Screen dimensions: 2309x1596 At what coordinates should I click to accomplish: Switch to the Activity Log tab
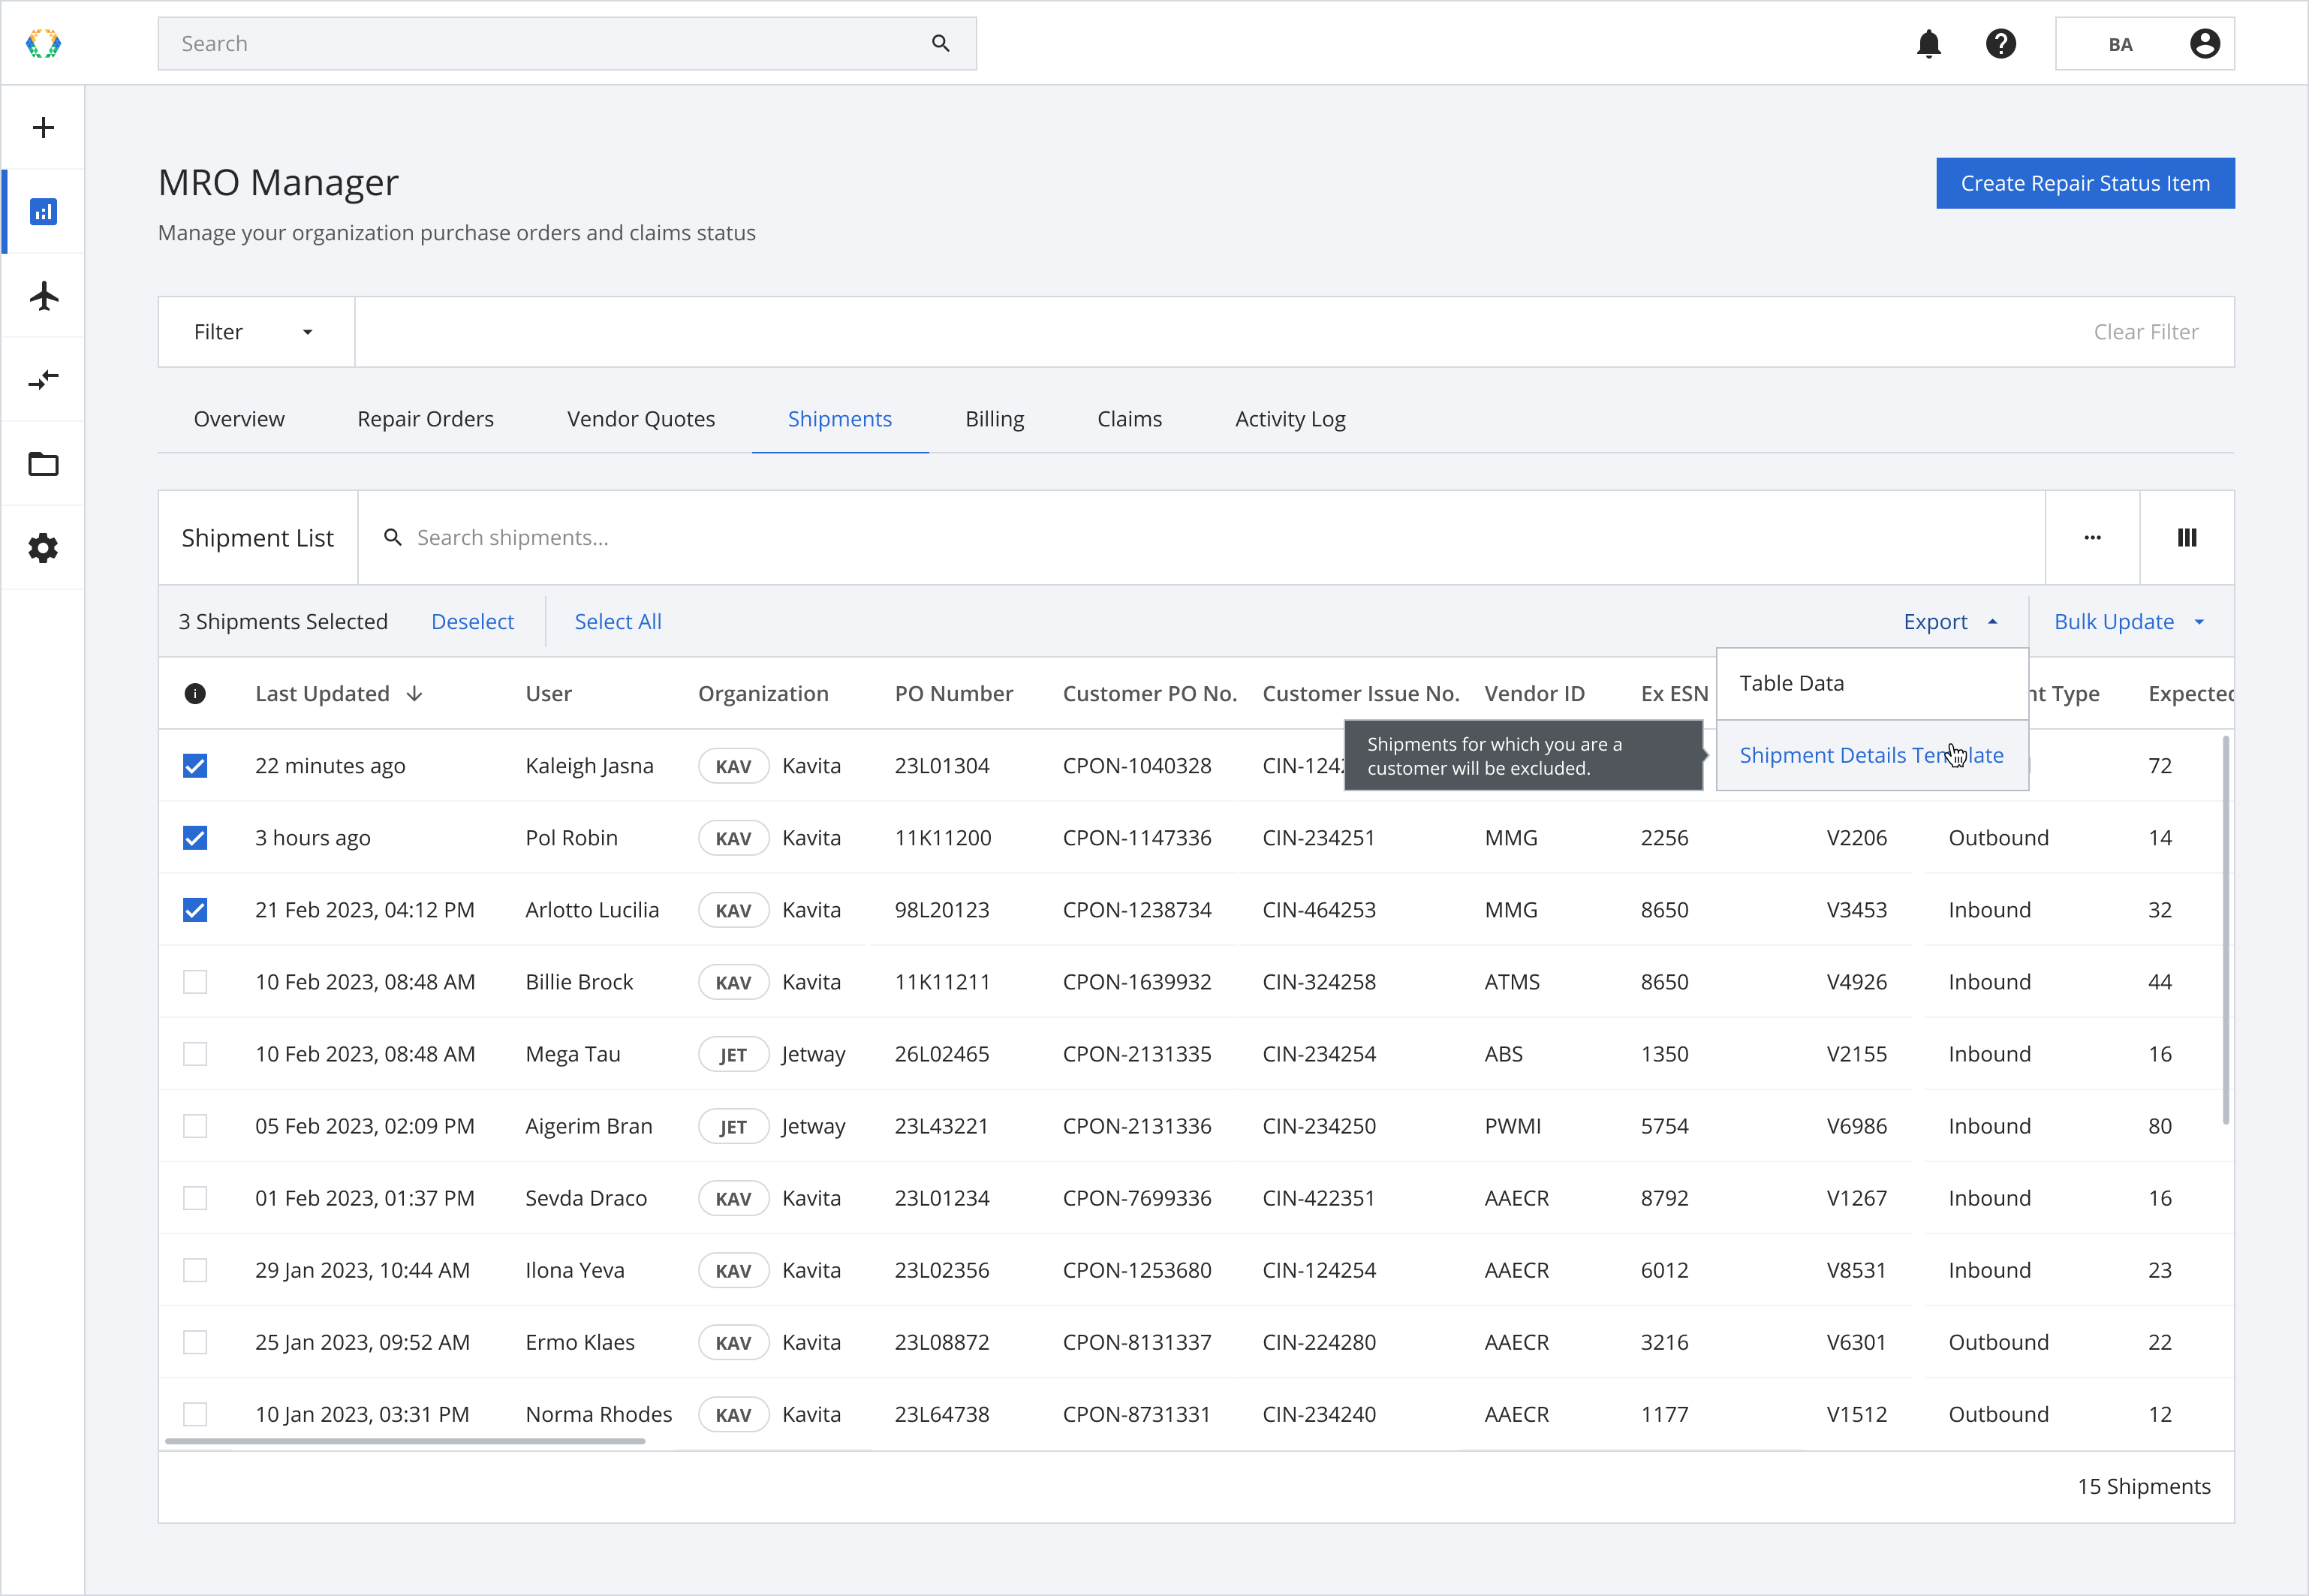(x=1290, y=419)
